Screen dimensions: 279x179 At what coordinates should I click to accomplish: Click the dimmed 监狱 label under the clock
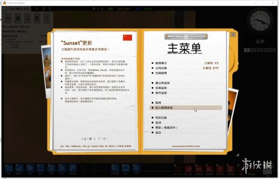click(260, 41)
